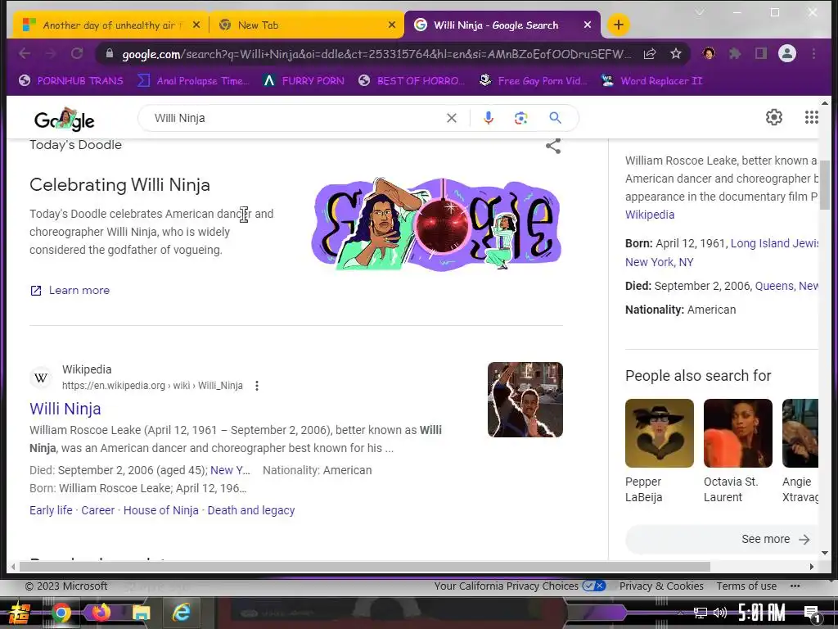Click the extension avatar icon in toolbar
The image size is (838, 629).
pos(709,53)
